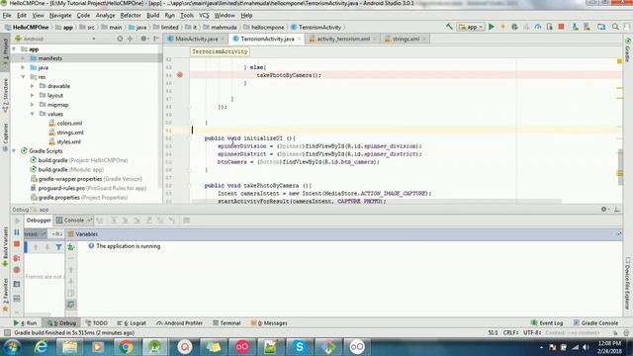Open the Gradle side tool window

628,50
